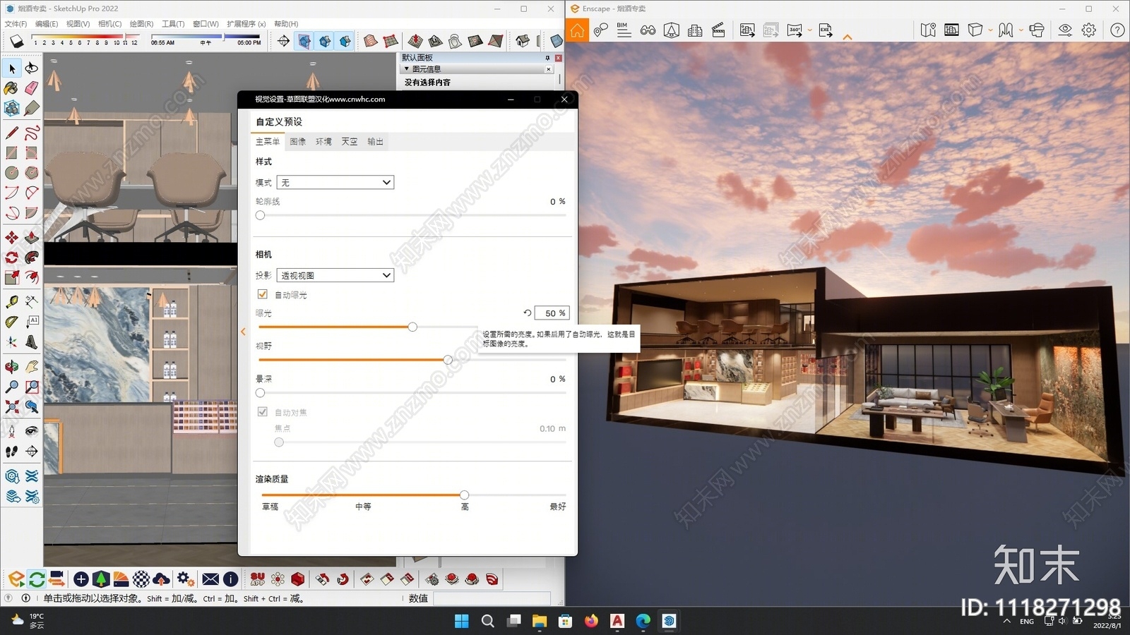
Task: Switch to the 图像 tab
Action: 298,142
